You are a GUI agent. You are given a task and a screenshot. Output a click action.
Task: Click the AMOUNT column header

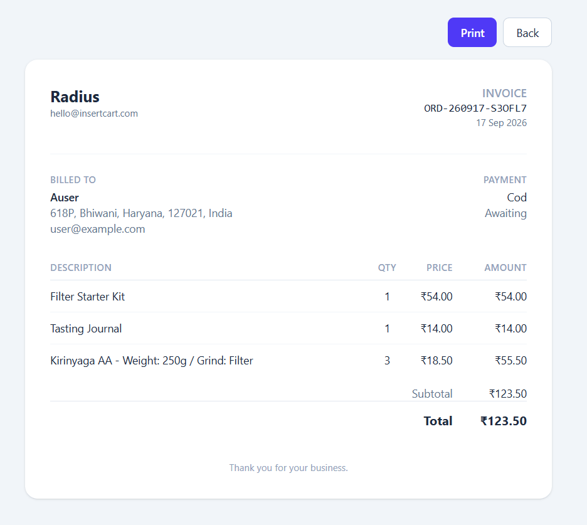tap(505, 267)
